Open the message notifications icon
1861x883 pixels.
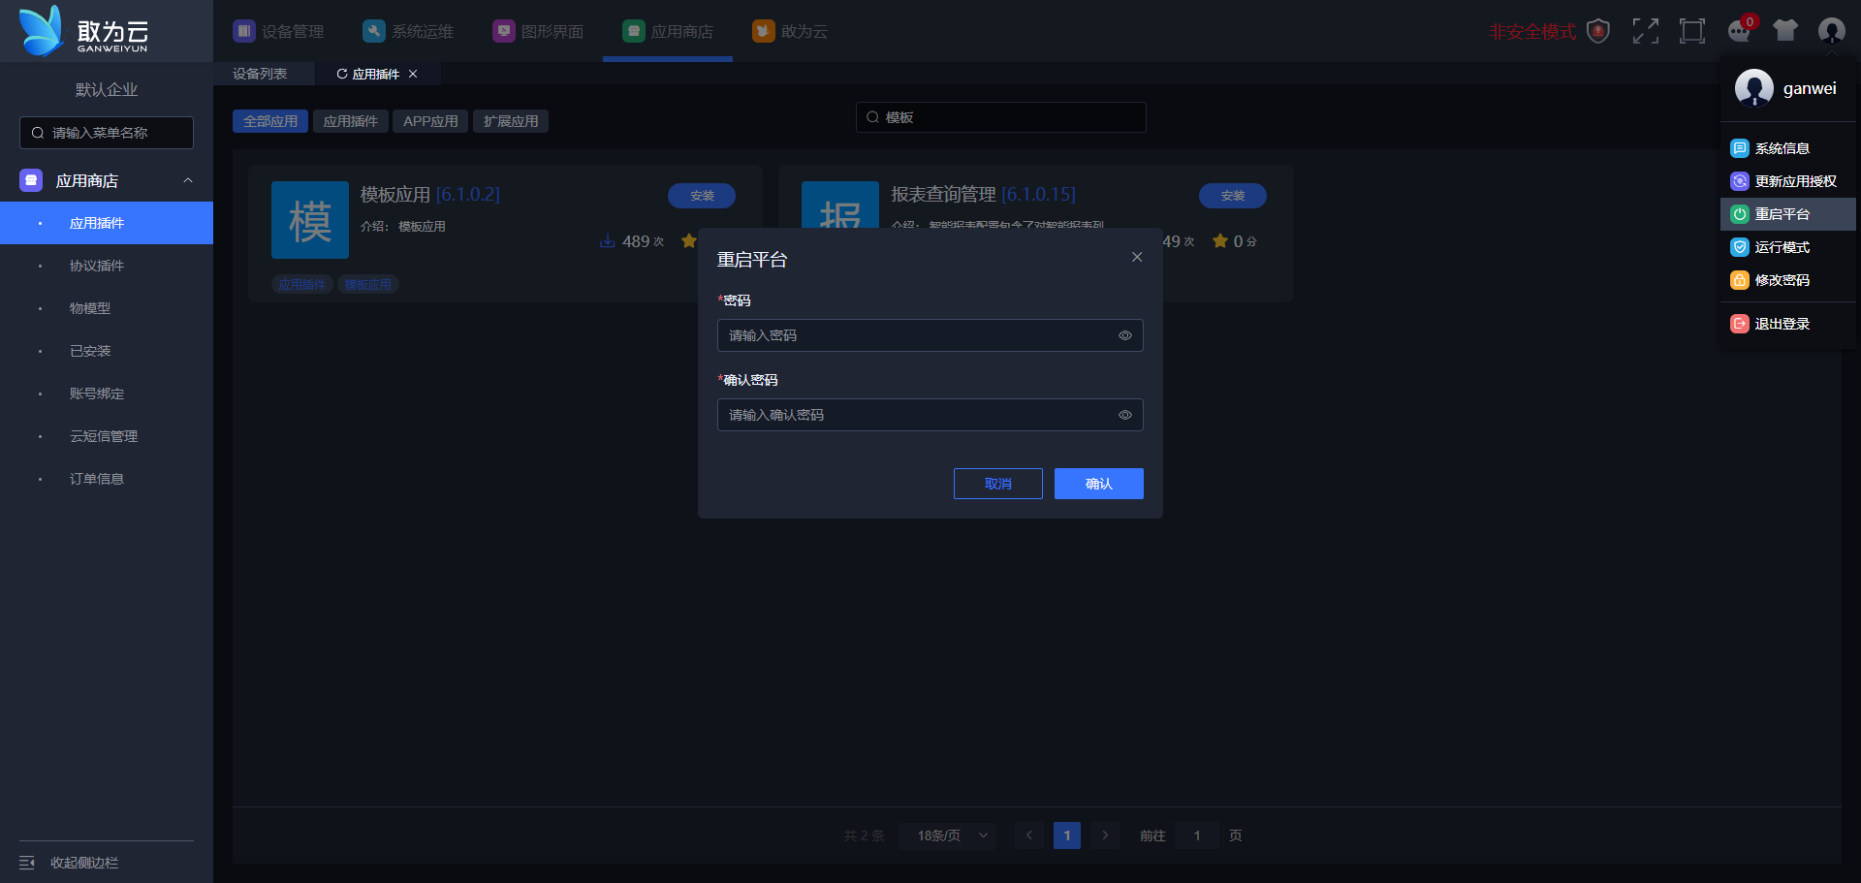(1739, 31)
